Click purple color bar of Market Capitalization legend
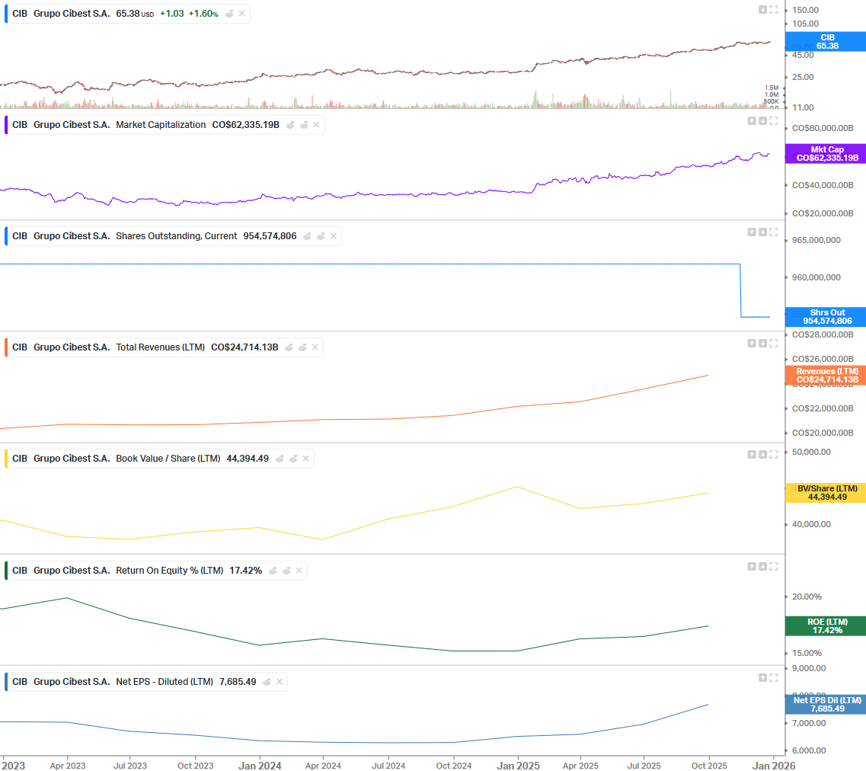The height and width of the screenshot is (771, 866). pyautogui.click(x=7, y=125)
